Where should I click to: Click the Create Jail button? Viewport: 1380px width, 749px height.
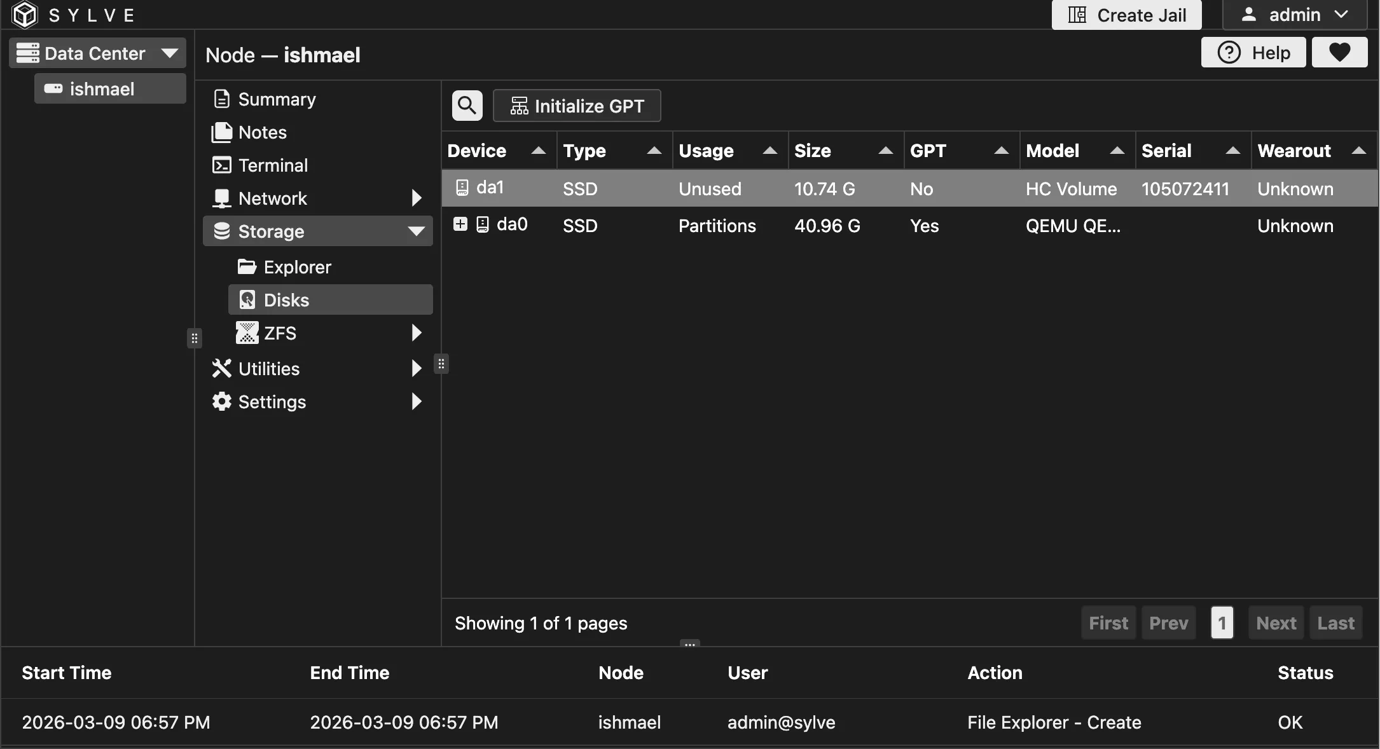1126,15
